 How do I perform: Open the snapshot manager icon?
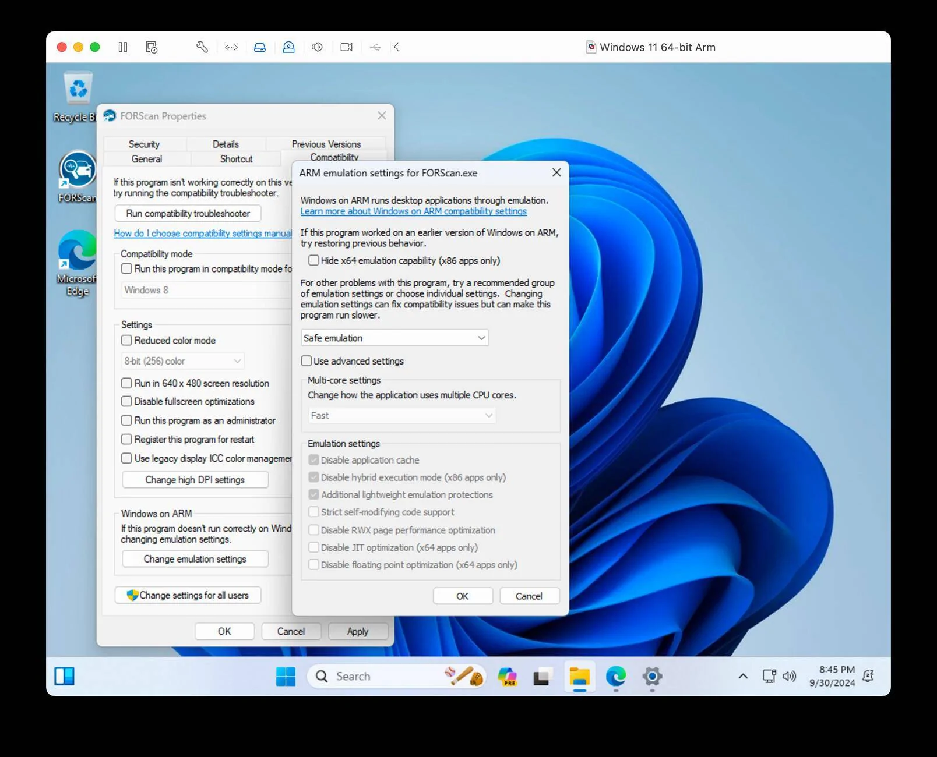pos(152,47)
